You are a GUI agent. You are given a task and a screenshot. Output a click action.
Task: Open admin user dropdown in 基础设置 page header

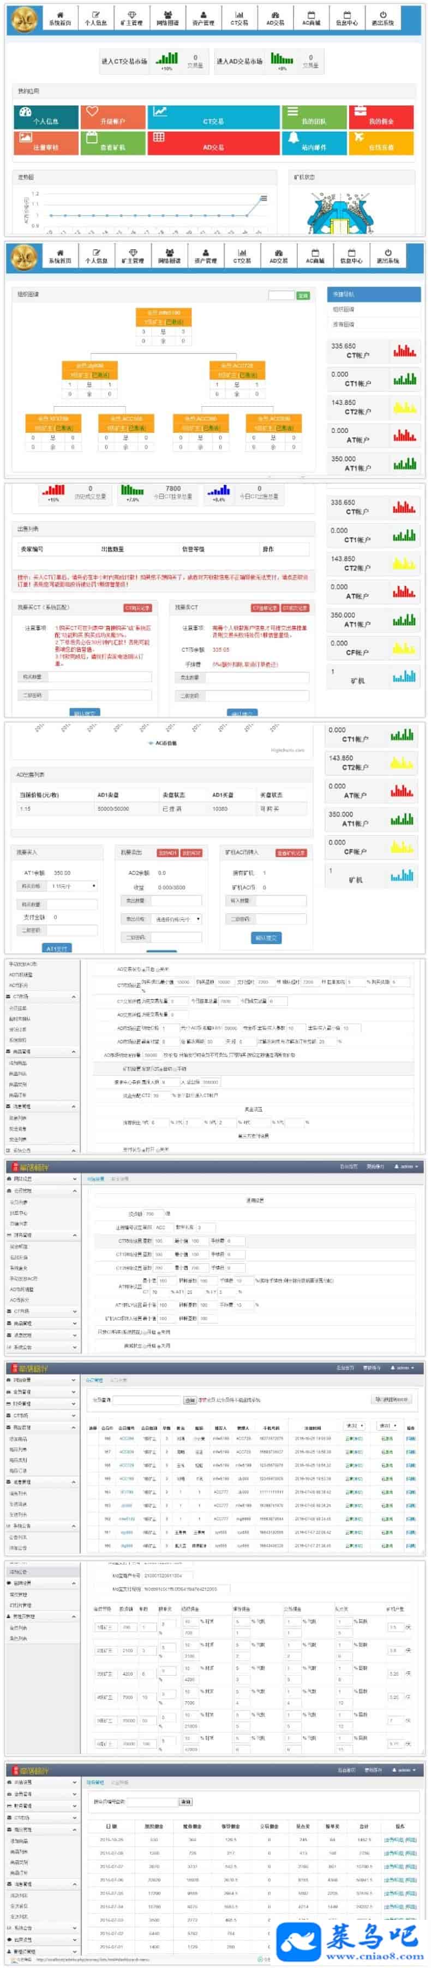(406, 1167)
